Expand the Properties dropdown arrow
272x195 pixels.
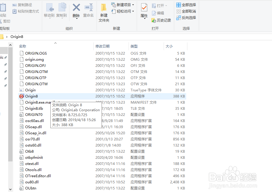point(144,18)
